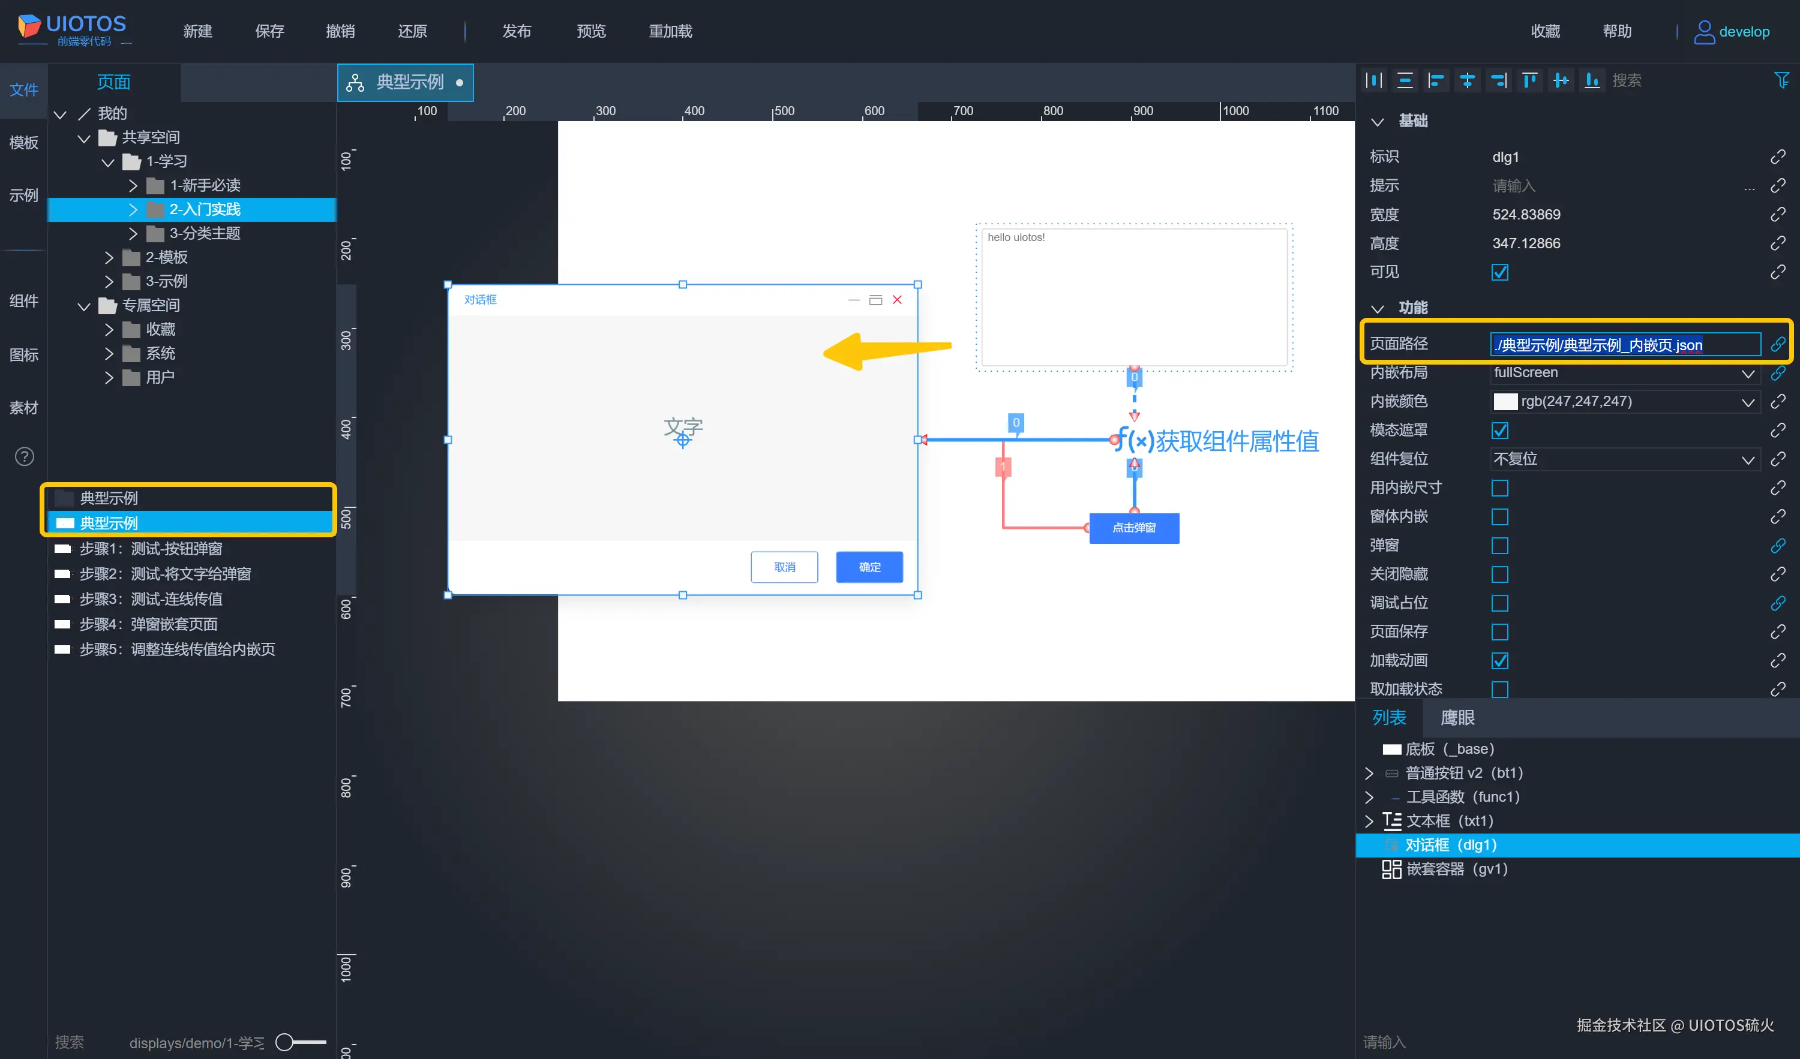Enable the 弹窗 checkbox
The width and height of the screenshot is (1800, 1059).
pos(1500,546)
